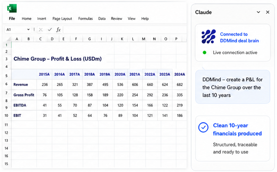This screenshot has width=277, height=172.
Task: Open the Formulas tab
Action: (85, 19)
